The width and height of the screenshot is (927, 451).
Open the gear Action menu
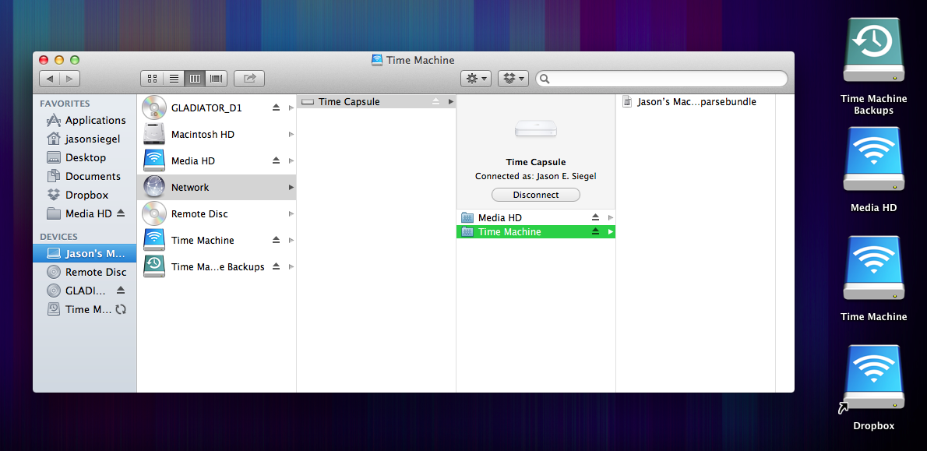(x=476, y=78)
